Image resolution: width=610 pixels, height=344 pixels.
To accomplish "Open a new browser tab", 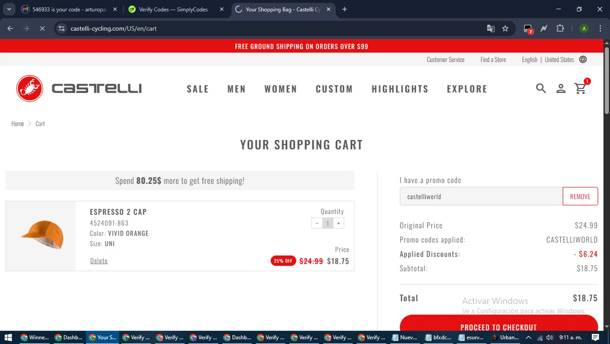I will 344,9.
